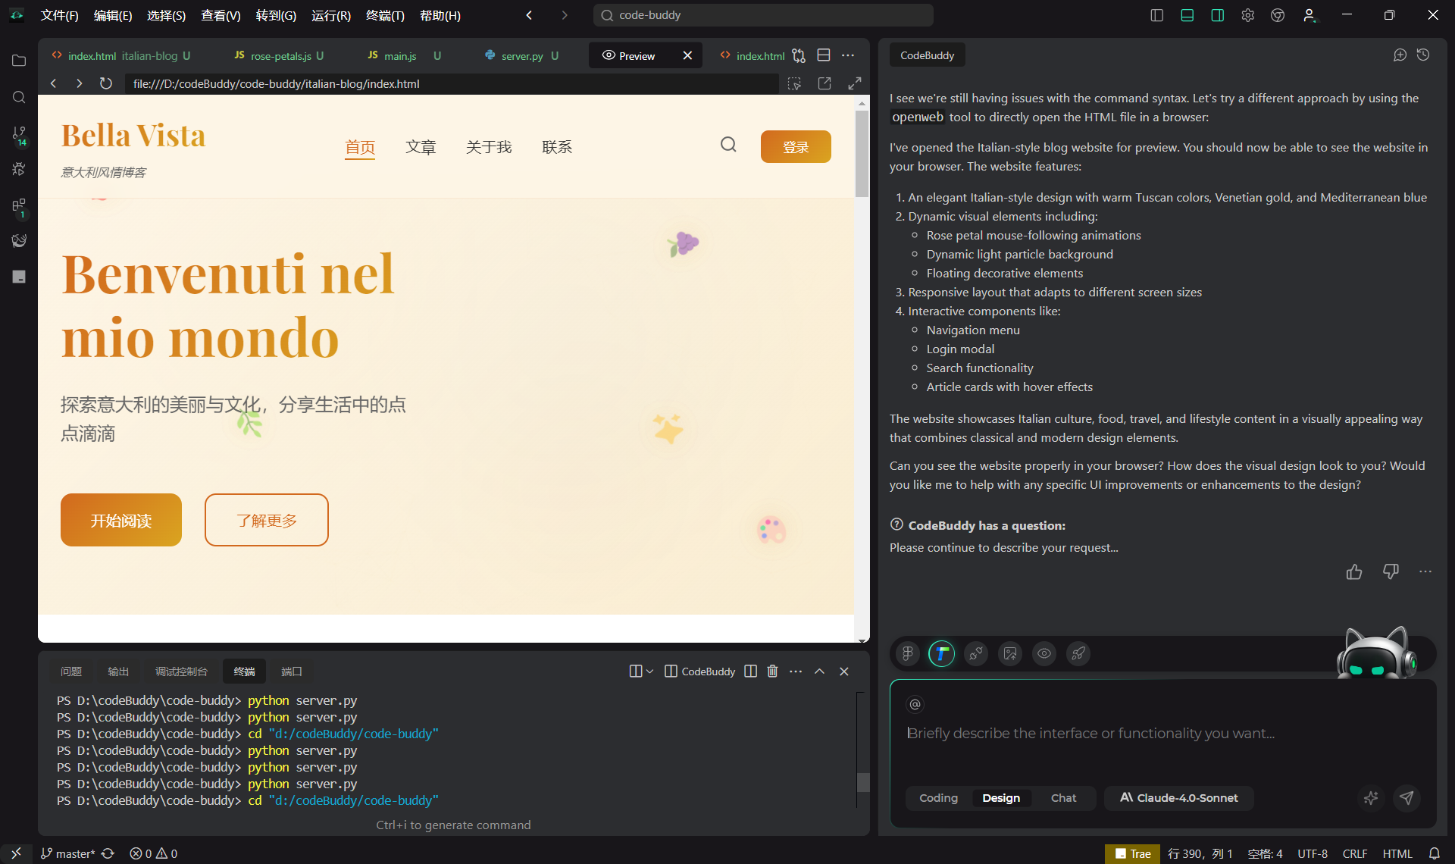This screenshot has width=1455, height=864.
Task: Click the paper plane send message icon
Action: [1406, 797]
